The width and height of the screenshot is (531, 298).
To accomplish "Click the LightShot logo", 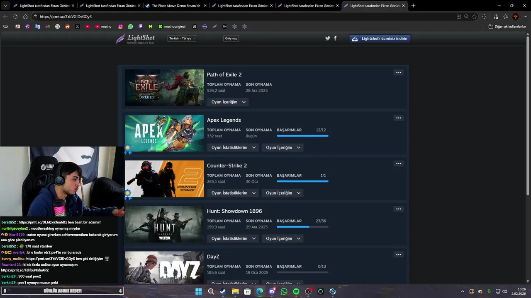I will pos(135,39).
